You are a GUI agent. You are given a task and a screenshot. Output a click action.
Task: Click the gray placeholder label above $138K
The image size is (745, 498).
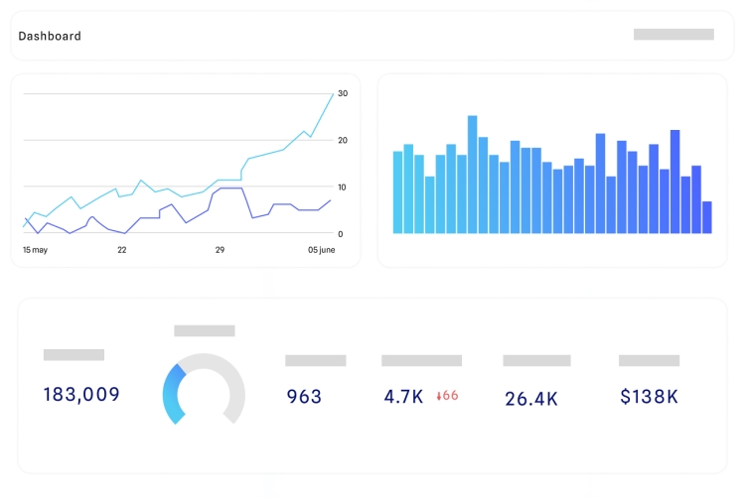(649, 360)
